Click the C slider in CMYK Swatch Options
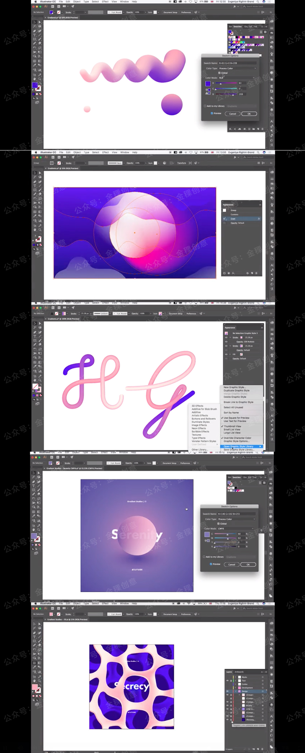The width and height of the screenshot is (305, 753). (x=225, y=534)
